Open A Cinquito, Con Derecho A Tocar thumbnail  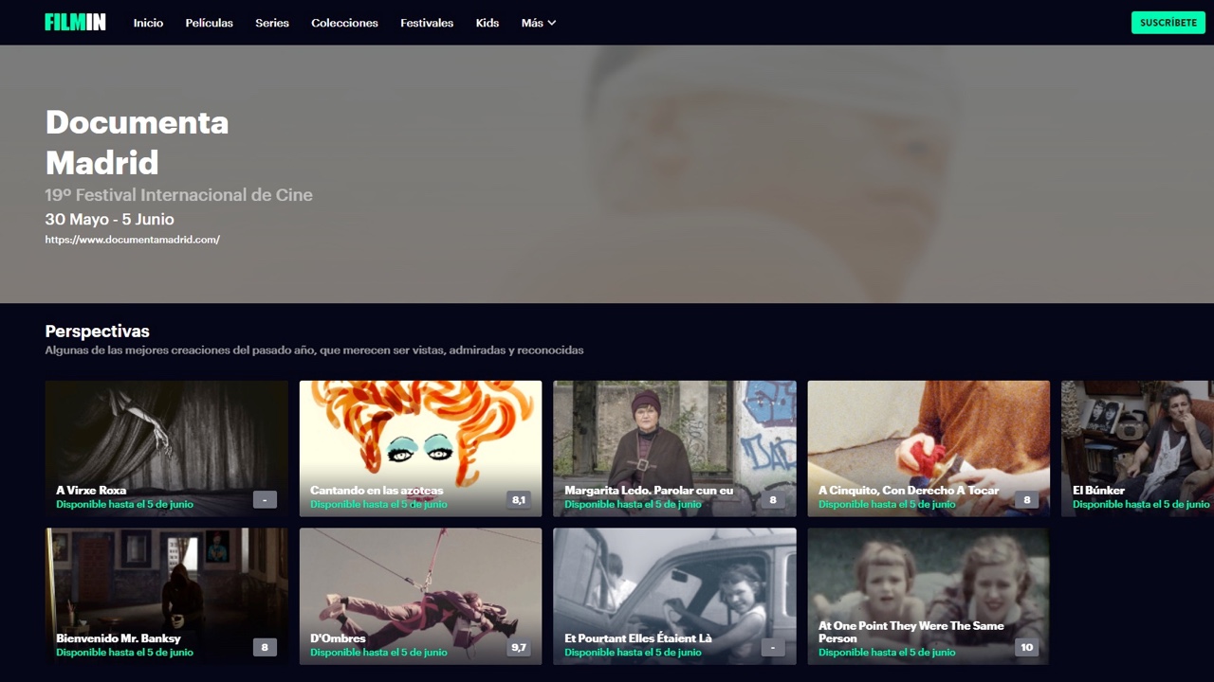[929, 449]
